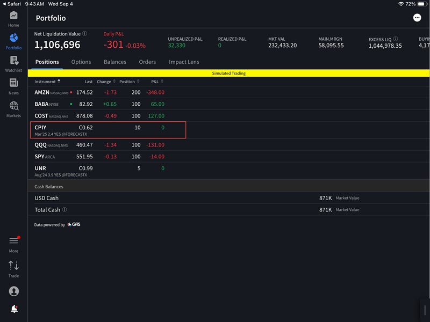
Task: Open the BABA position row
Action: click(228, 104)
